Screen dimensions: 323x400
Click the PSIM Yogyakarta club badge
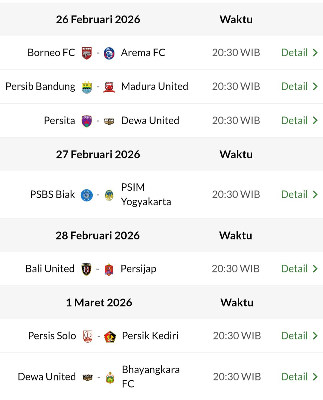click(109, 194)
